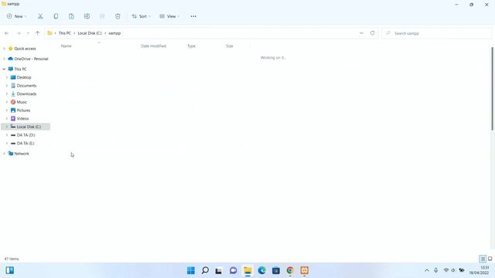The image size is (495, 278).
Task: Open Chat app on taskbar
Action: click(233, 270)
